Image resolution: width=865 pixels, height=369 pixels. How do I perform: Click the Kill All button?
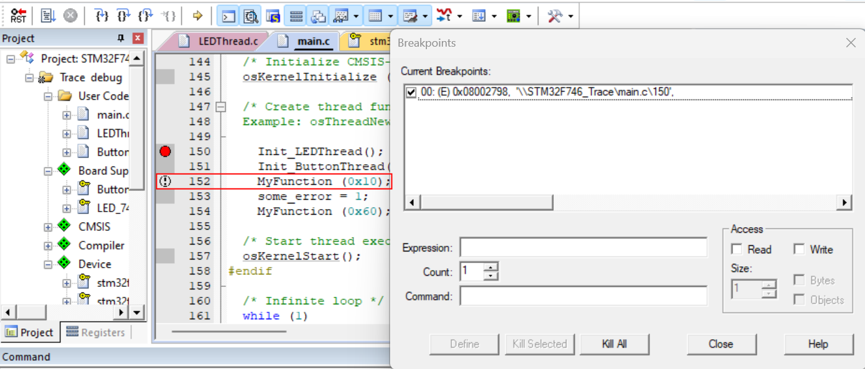614,344
